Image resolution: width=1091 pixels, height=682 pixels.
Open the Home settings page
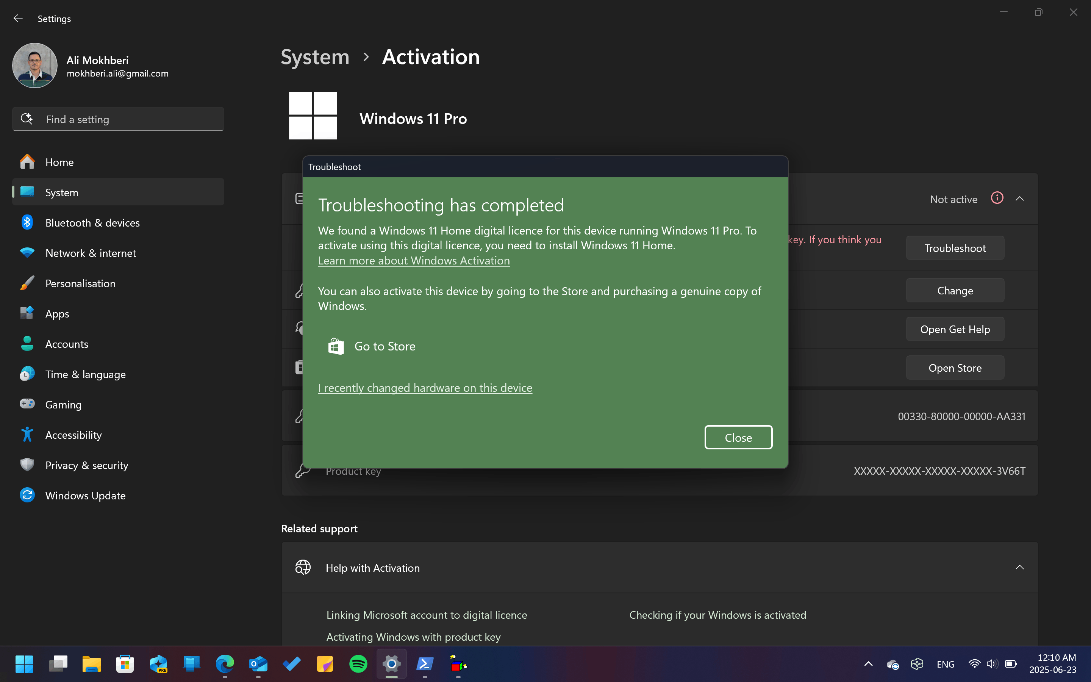click(x=118, y=162)
